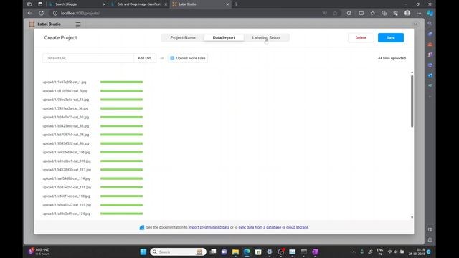The height and width of the screenshot is (258, 459).
Task: Open Task View on the taskbar
Action: (213, 252)
